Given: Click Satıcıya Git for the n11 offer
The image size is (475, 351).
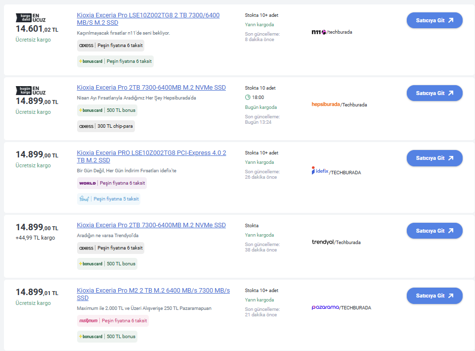Looking at the screenshot, I should point(434,20).
